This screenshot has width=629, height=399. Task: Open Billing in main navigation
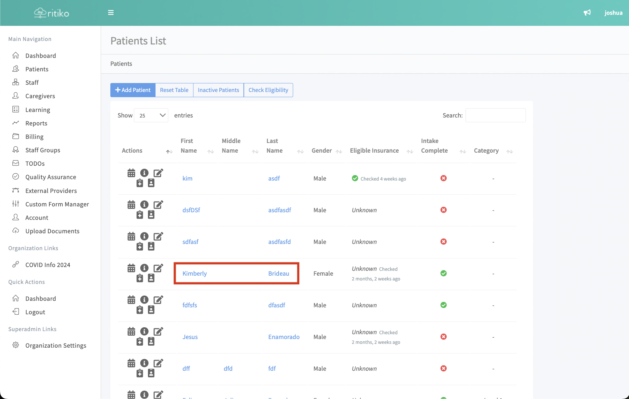tap(34, 137)
